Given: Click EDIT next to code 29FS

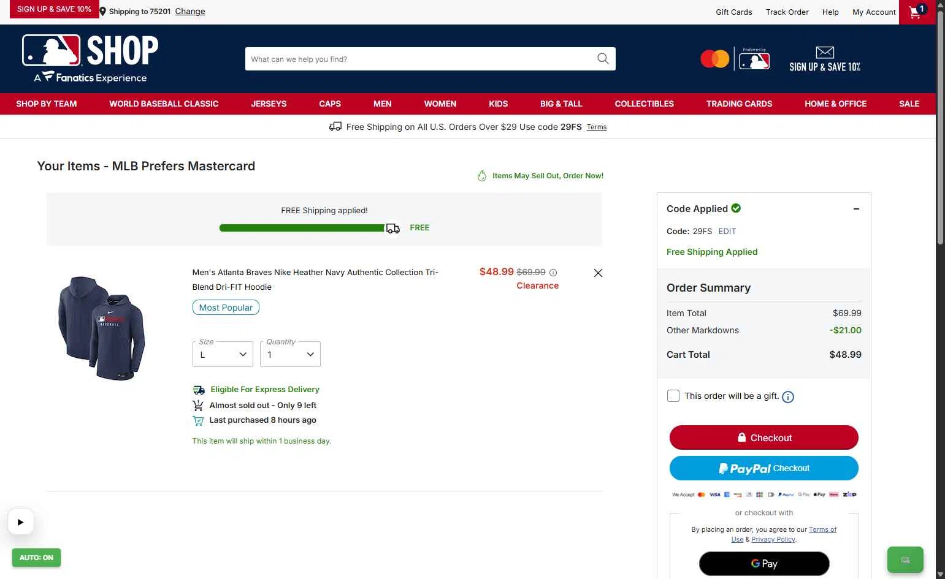Looking at the screenshot, I should pyautogui.click(x=727, y=232).
